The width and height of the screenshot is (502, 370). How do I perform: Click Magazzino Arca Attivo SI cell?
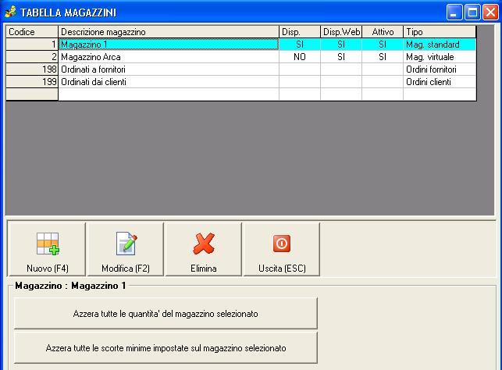pos(383,57)
